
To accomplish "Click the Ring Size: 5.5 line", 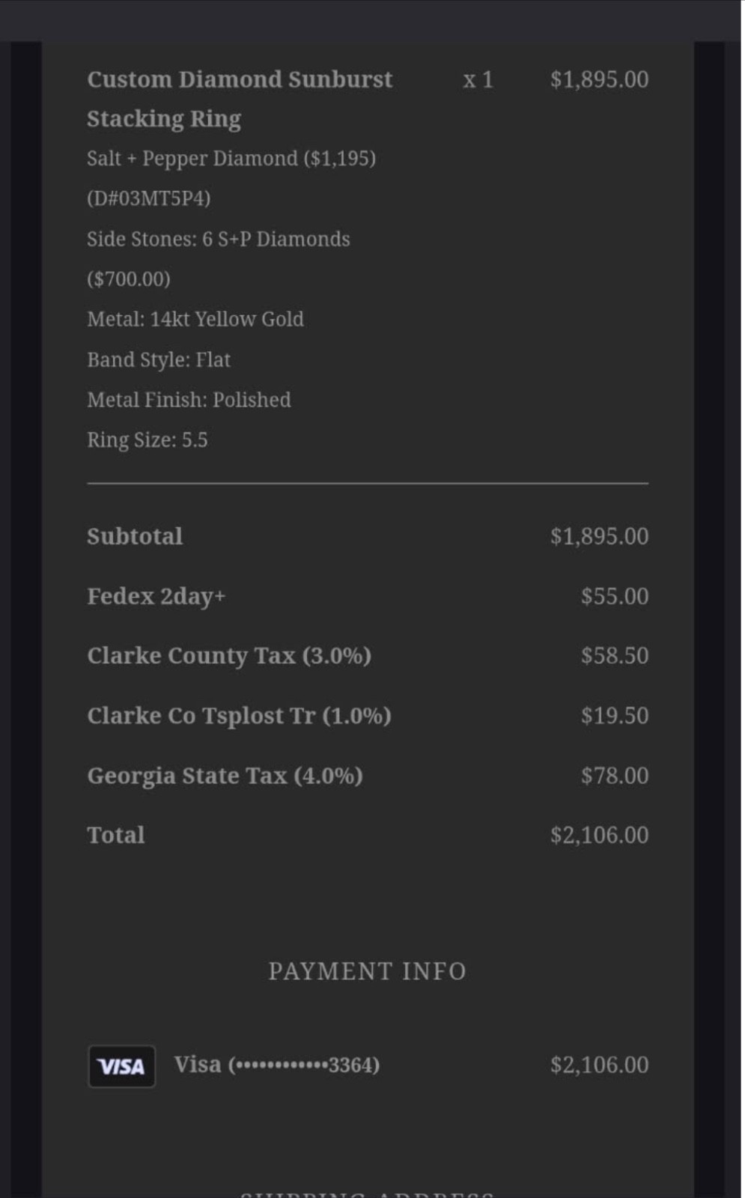I will tap(147, 440).
